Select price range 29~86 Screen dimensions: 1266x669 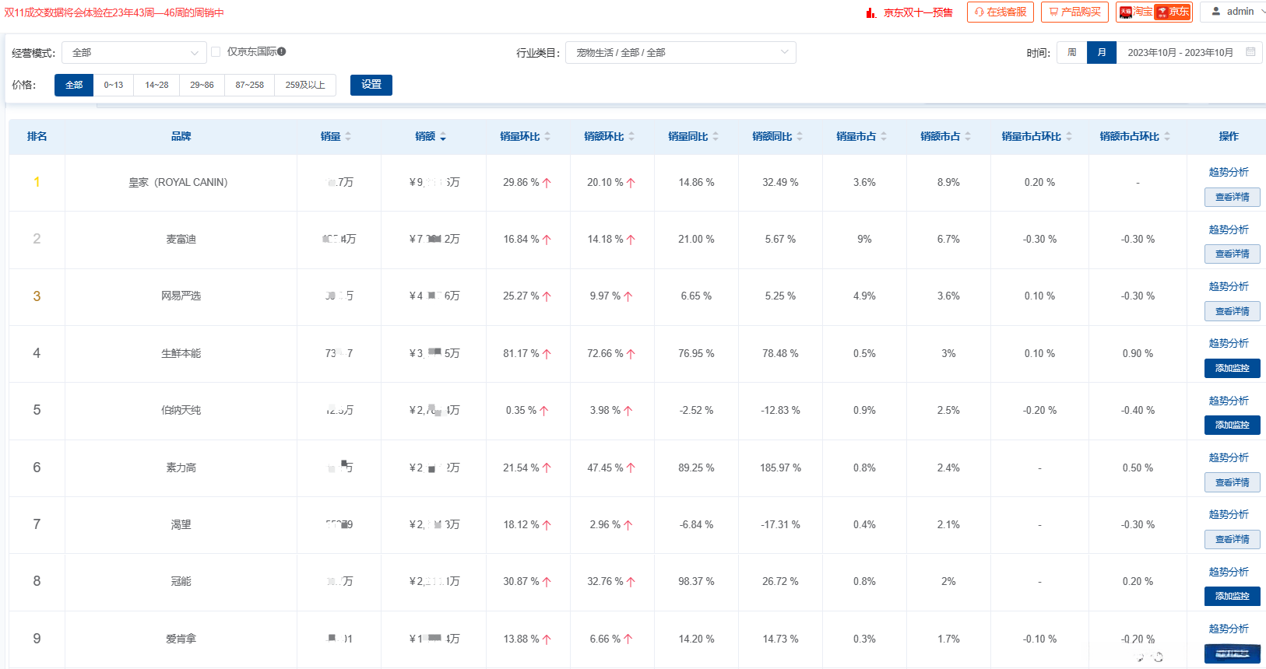202,85
